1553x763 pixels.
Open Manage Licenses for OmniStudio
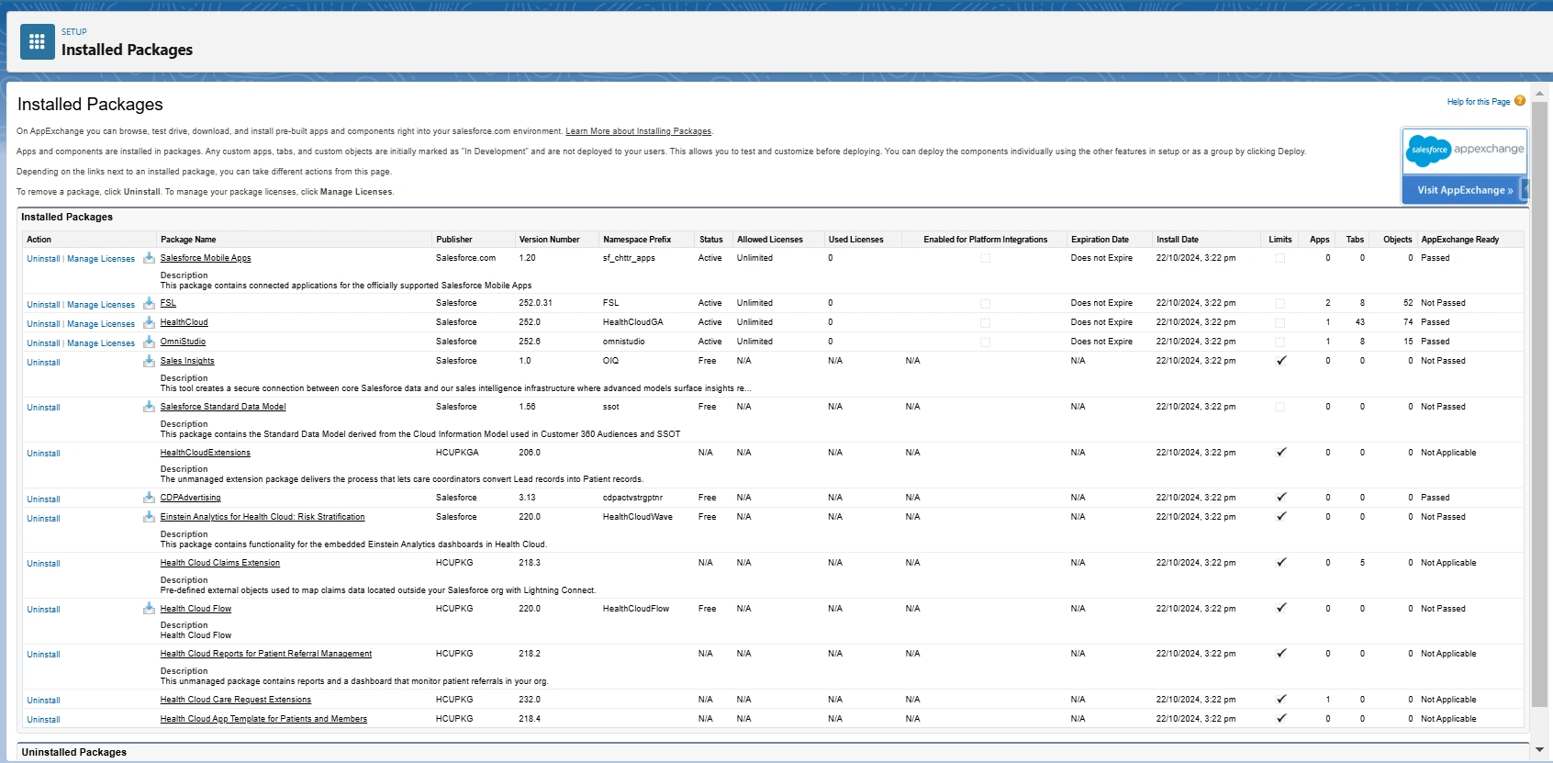pos(101,343)
